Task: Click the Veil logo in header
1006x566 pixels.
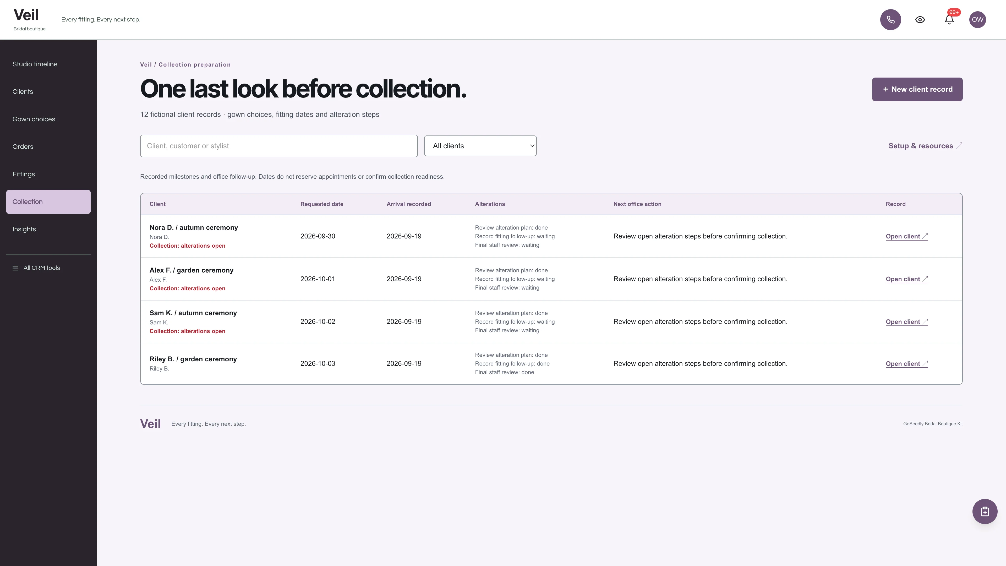Action: pos(26,15)
